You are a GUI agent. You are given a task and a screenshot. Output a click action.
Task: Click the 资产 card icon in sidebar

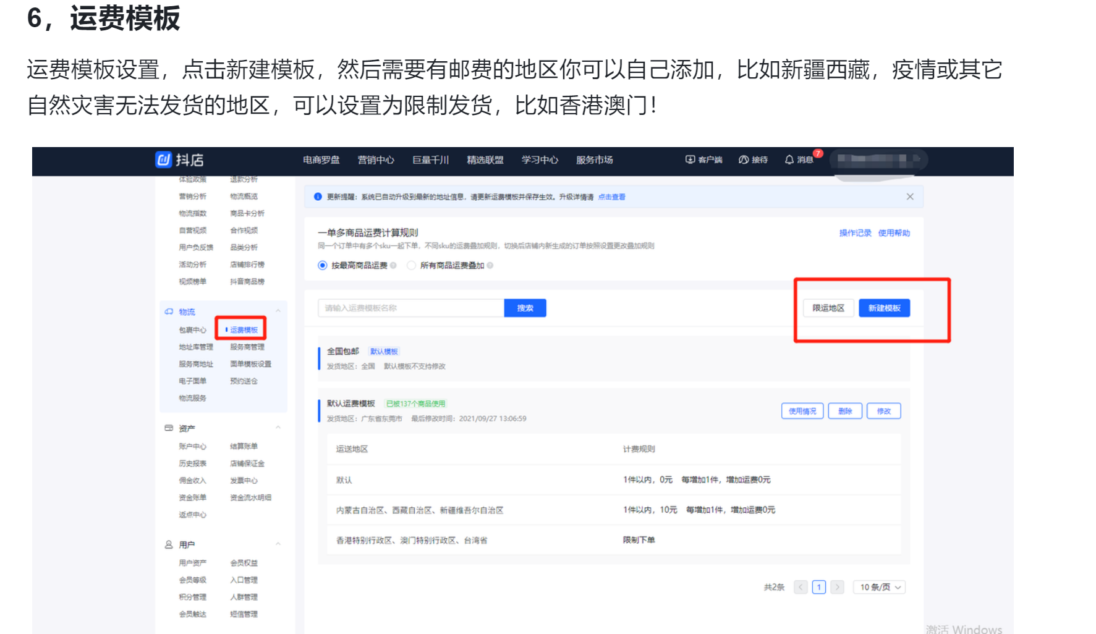[169, 428]
